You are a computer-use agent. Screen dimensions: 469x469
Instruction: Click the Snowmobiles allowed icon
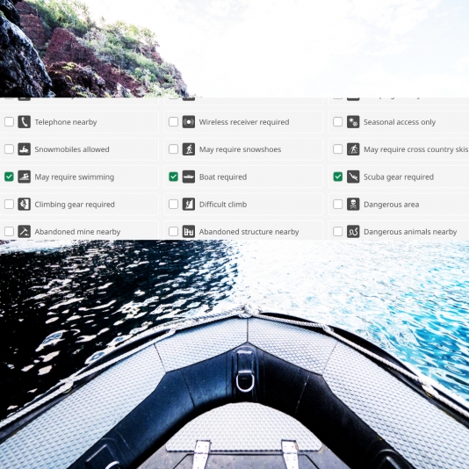pos(25,149)
